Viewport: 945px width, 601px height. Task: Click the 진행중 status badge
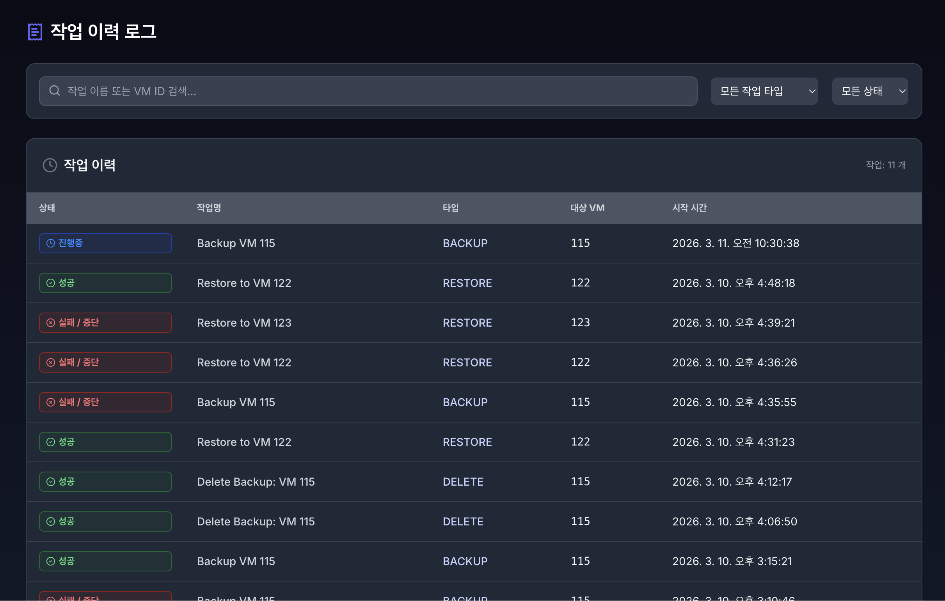(105, 243)
